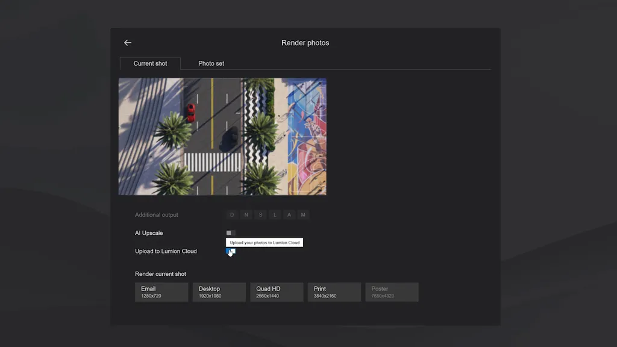Render at Email 1280x720 resolution
The image size is (617, 347).
161,292
